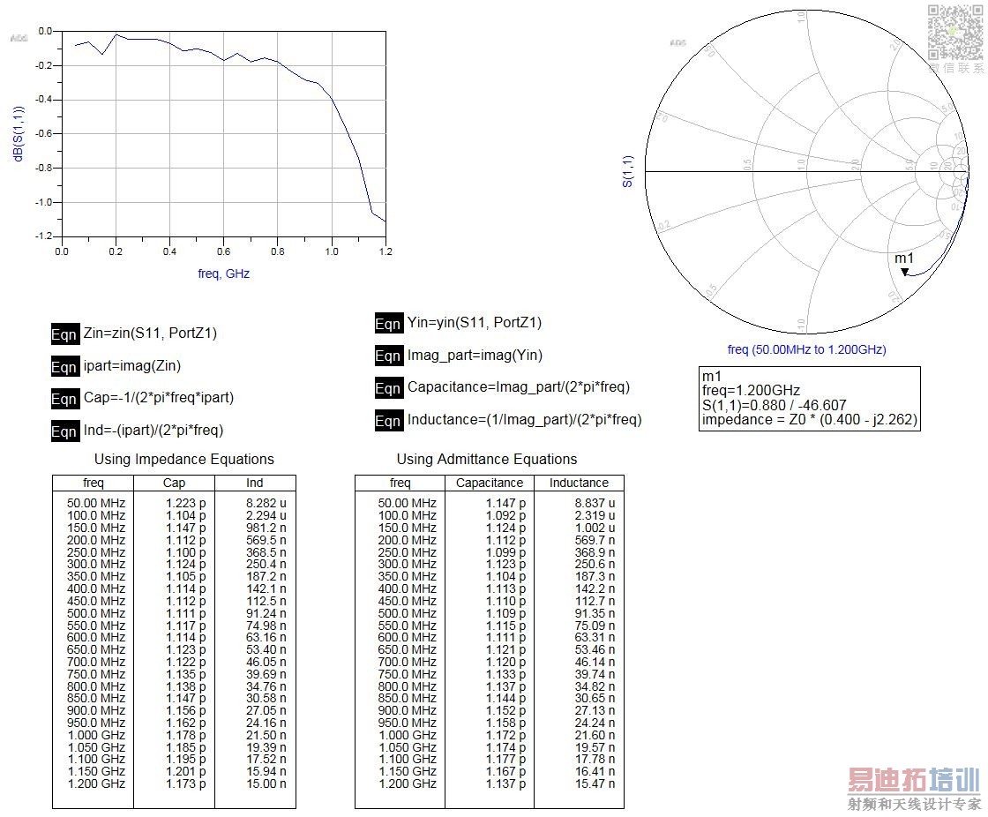The width and height of the screenshot is (988, 817).
Task: Click the Eqn icon for the Inductance equation
Action: point(389,421)
